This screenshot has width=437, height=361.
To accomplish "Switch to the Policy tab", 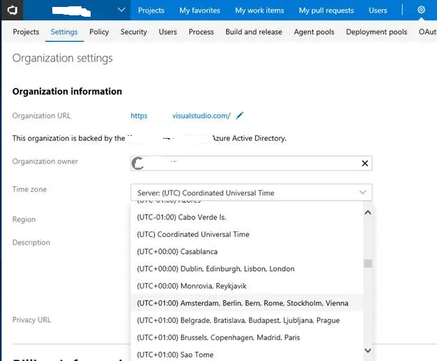I will pyautogui.click(x=99, y=32).
